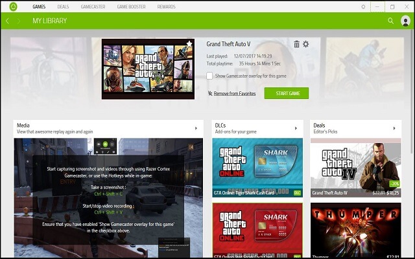Expand the Media panel arrow
The height and width of the screenshot is (259, 415).
click(196, 128)
